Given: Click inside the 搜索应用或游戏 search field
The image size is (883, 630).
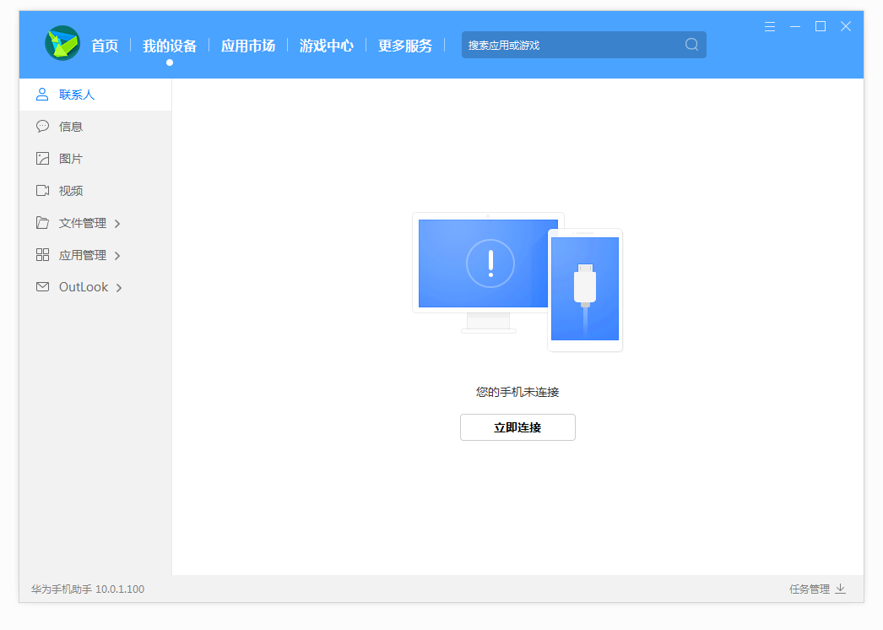Looking at the screenshot, I should 549,44.
